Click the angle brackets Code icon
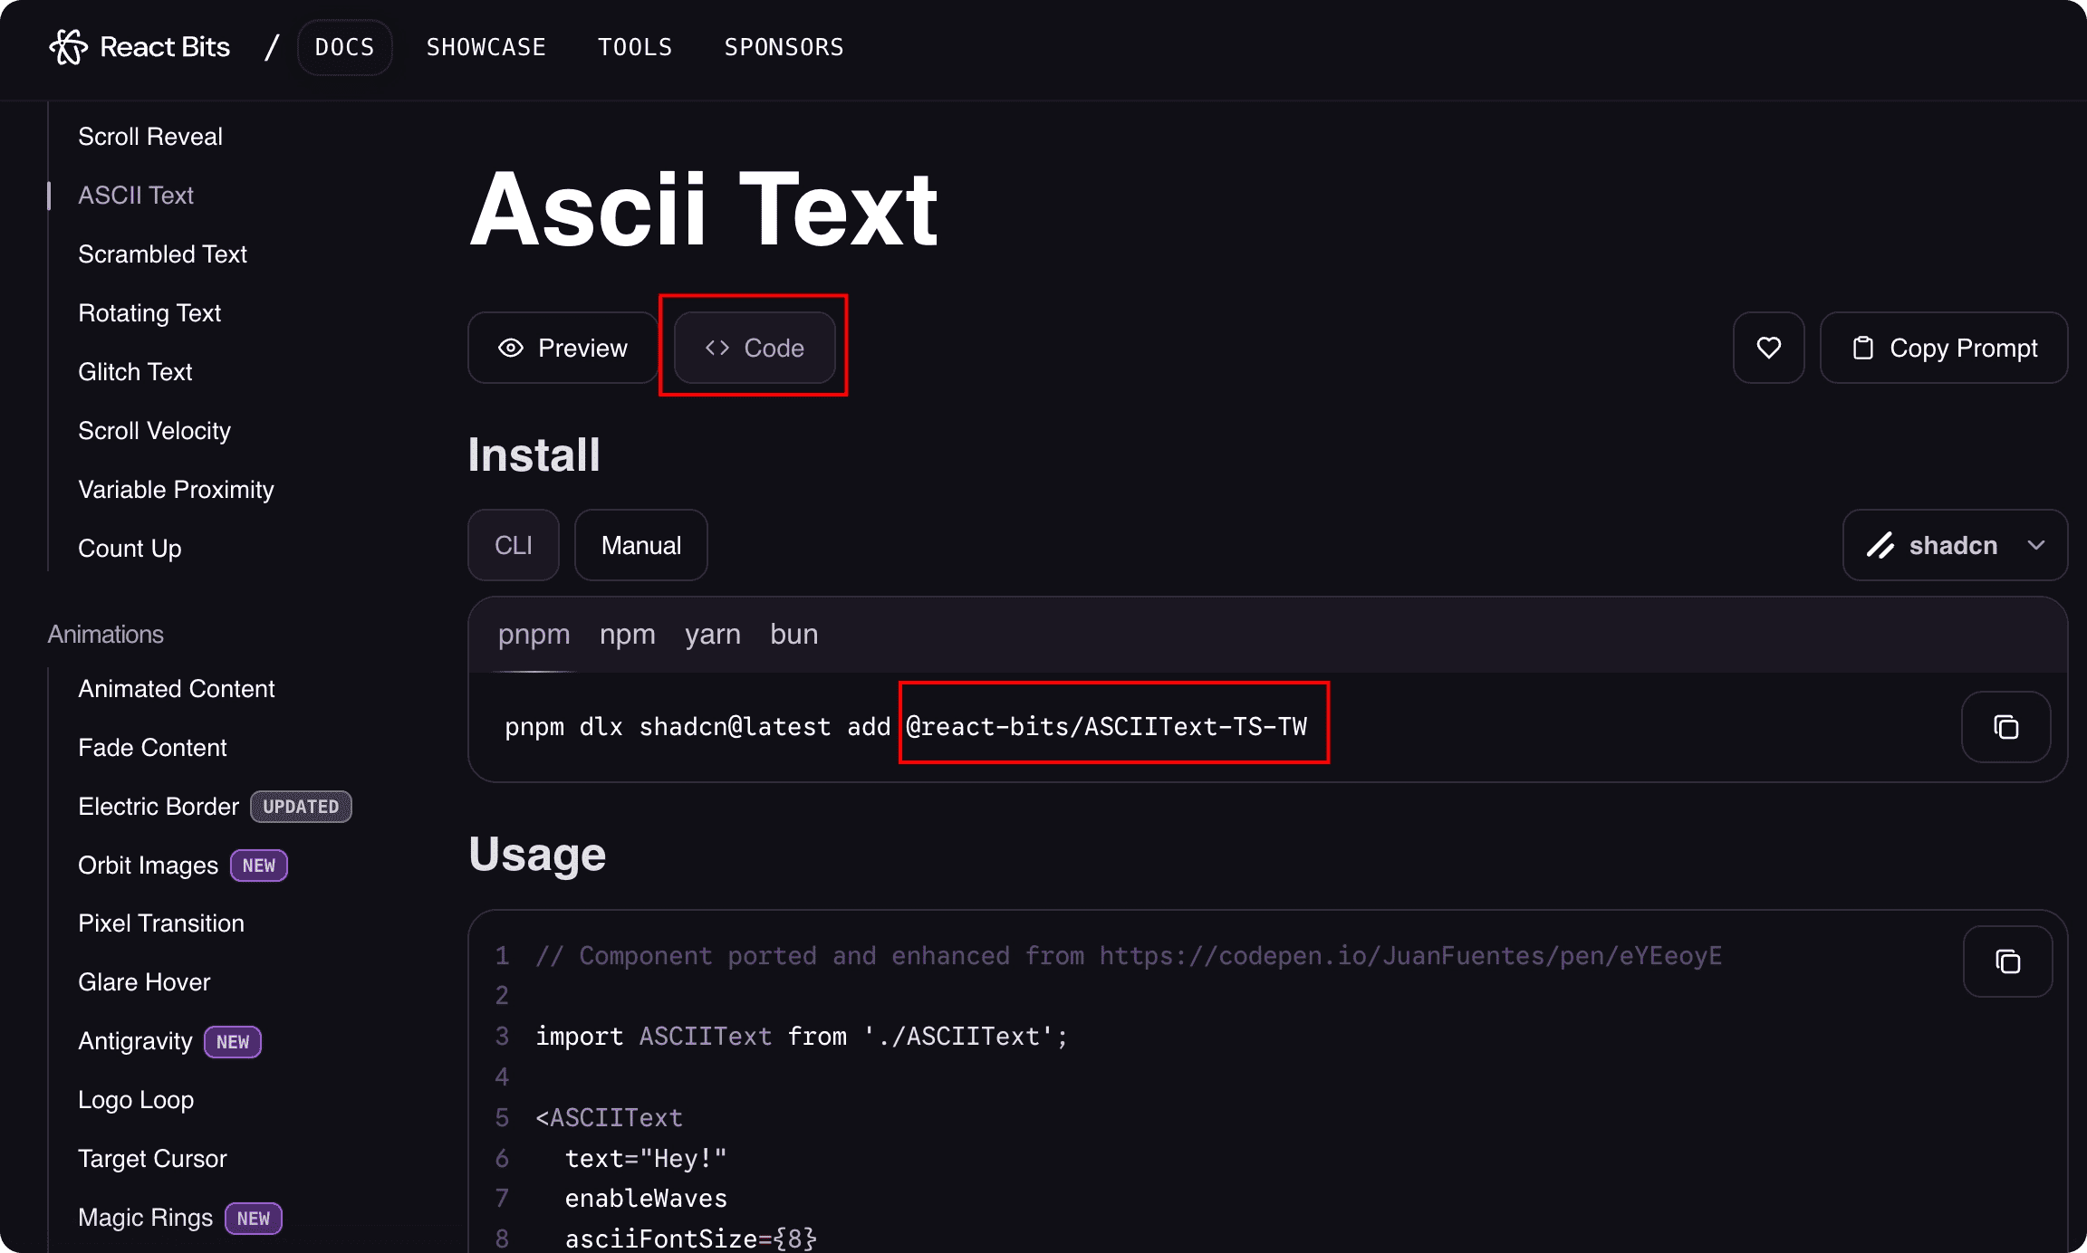2087x1253 pixels. point(717,348)
